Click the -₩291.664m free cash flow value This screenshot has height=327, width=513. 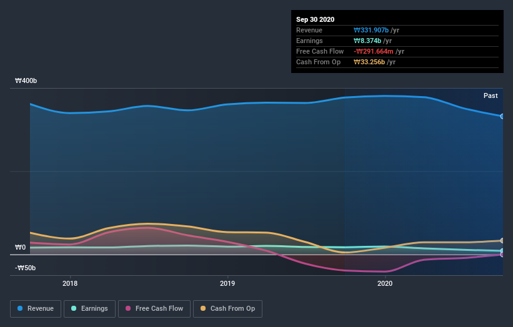point(373,51)
